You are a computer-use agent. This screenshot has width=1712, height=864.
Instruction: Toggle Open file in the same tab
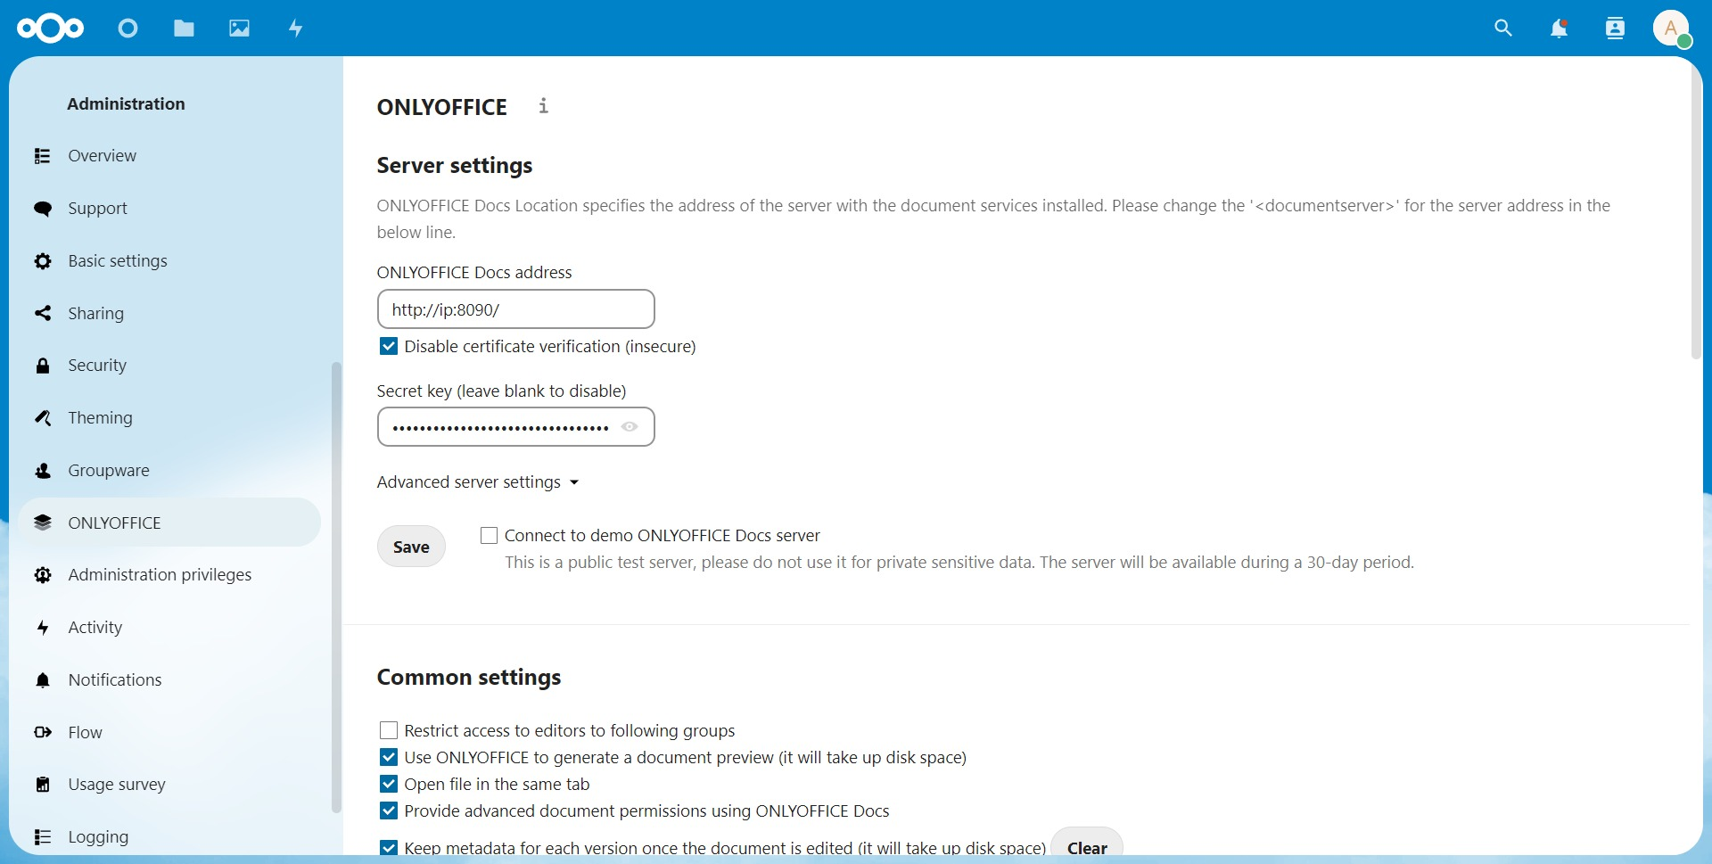(388, 785)
